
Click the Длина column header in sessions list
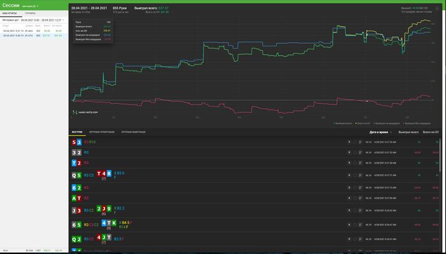pyautogui.click(x=29, y=26)
